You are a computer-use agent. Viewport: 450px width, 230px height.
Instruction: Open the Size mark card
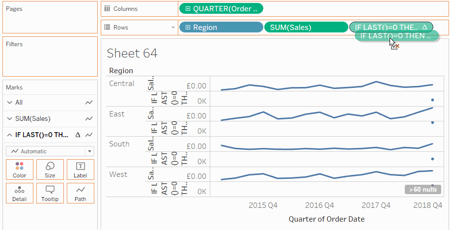pos(50,170)
